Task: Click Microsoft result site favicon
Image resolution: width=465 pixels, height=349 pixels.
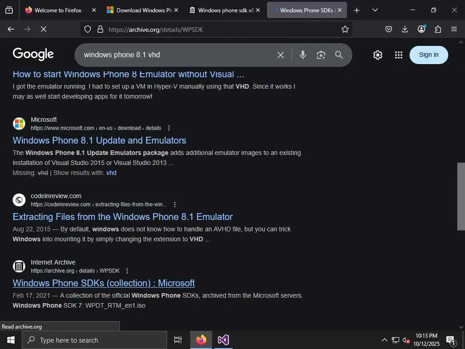Action: [19, 124]
